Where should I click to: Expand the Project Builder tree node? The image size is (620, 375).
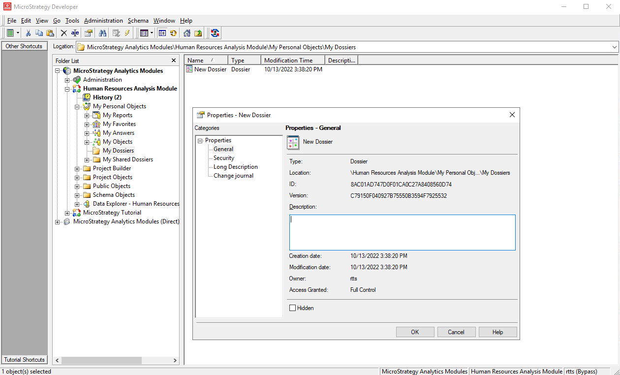coord(77,168)
